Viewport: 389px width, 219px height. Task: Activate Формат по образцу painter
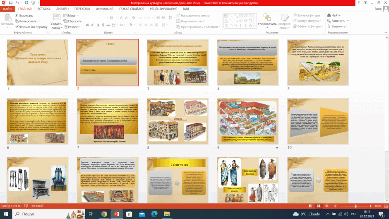(31, 27)
